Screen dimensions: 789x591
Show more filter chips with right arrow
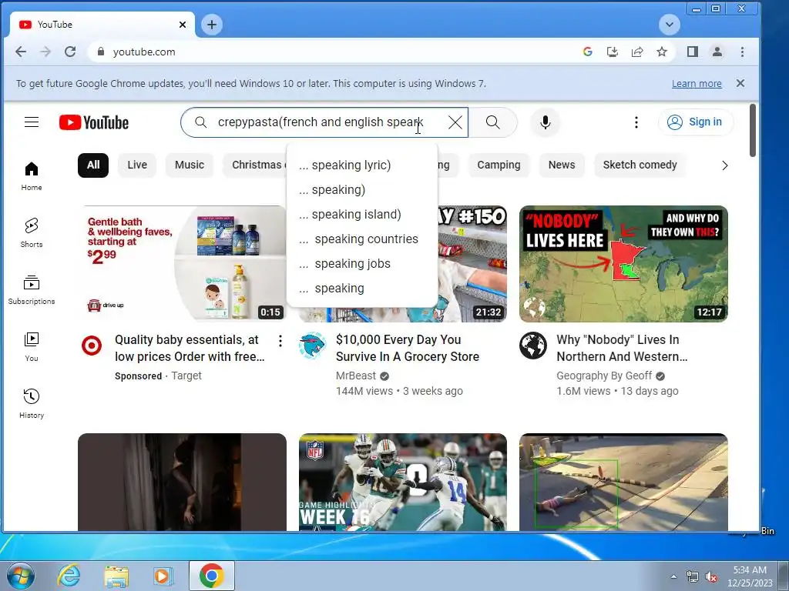coord(724,165)
